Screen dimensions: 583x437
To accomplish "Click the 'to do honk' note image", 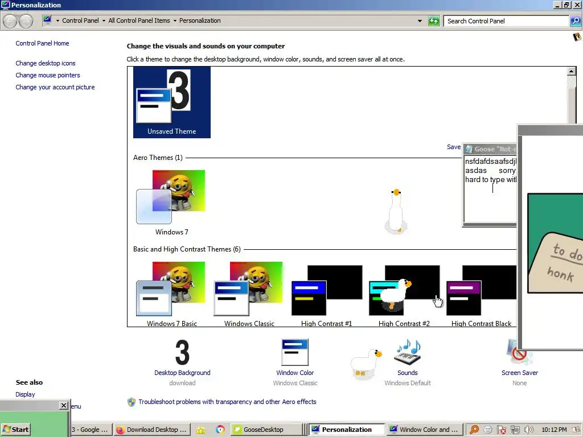I will pyautogui.click(x=555, y=244).
